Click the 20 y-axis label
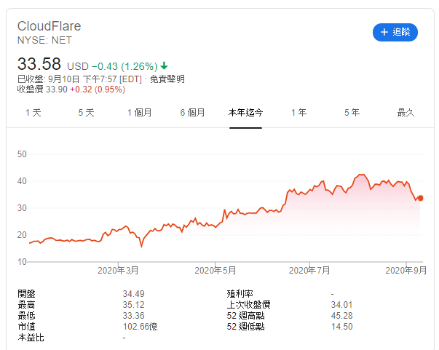Image resolution: width=439 pixels, height=350 pixels. click(22, 235)
